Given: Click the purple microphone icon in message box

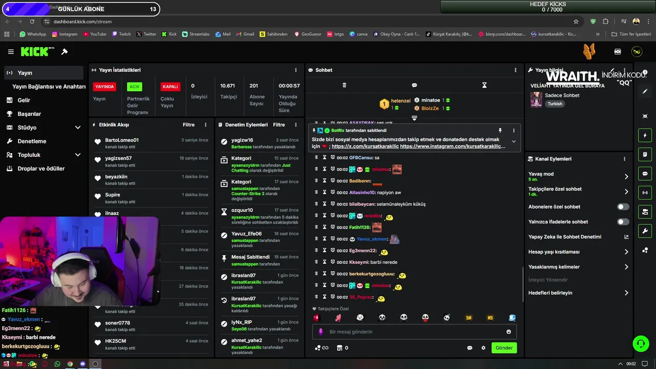Looking at the screenshot, I should coord(321,332).
